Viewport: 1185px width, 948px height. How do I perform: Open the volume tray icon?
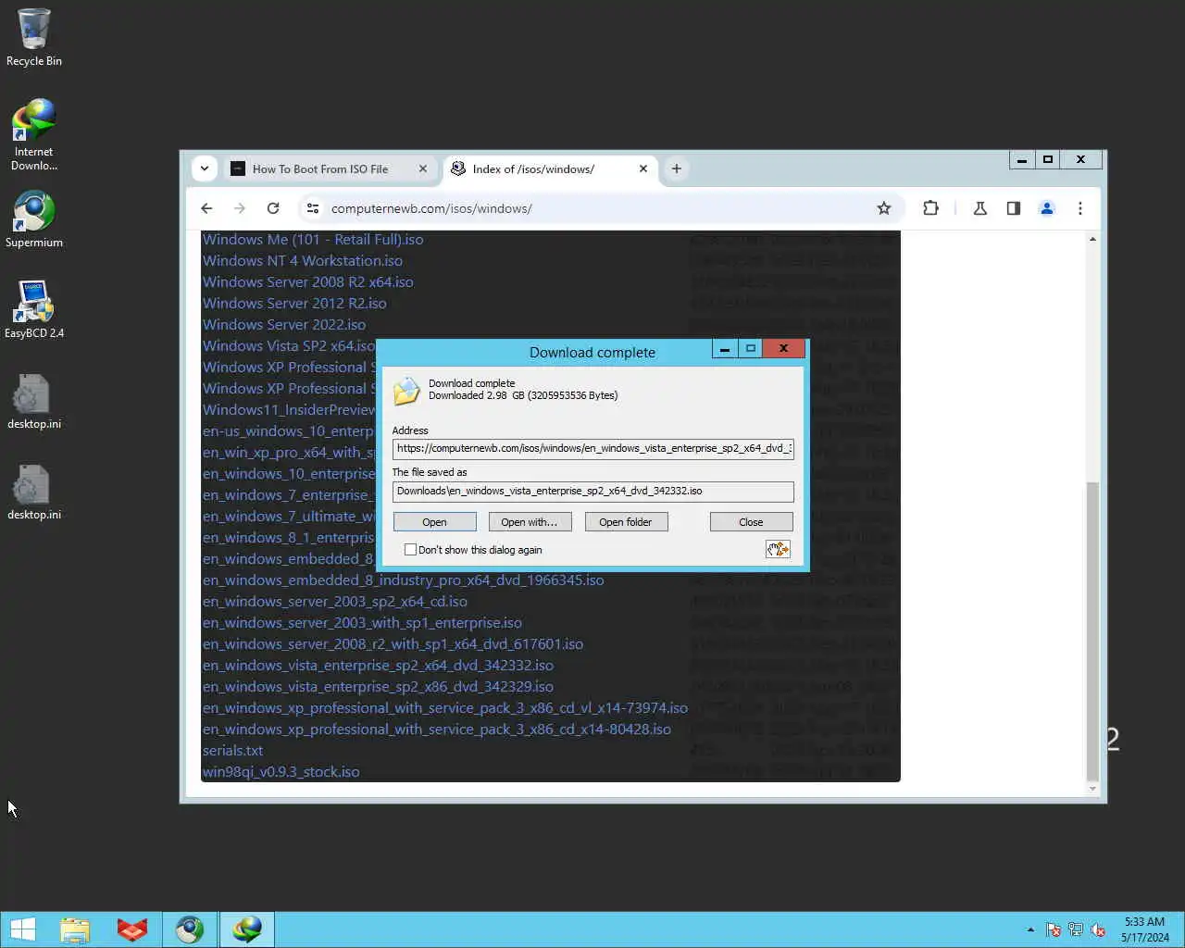pyautogui.click(x=1098, y=929)
